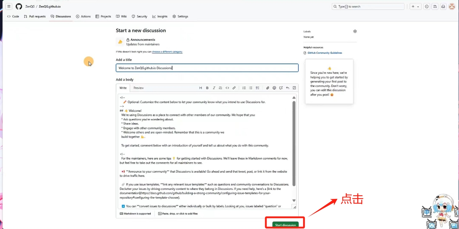This screenshot has height=229, width=459.
Task: Select the Write editor tab
Action: (x=123, y=88)
